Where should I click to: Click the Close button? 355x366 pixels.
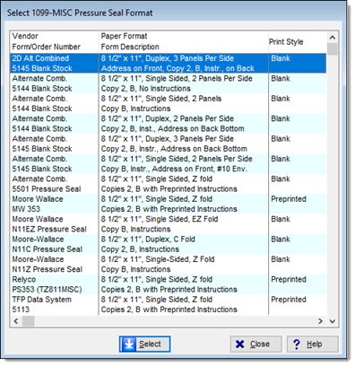click(x=255, y=344)
